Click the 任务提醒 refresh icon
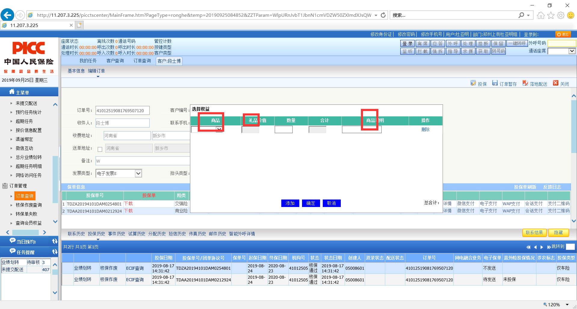This screenshot has width=577, height=309. coord(55,252)
